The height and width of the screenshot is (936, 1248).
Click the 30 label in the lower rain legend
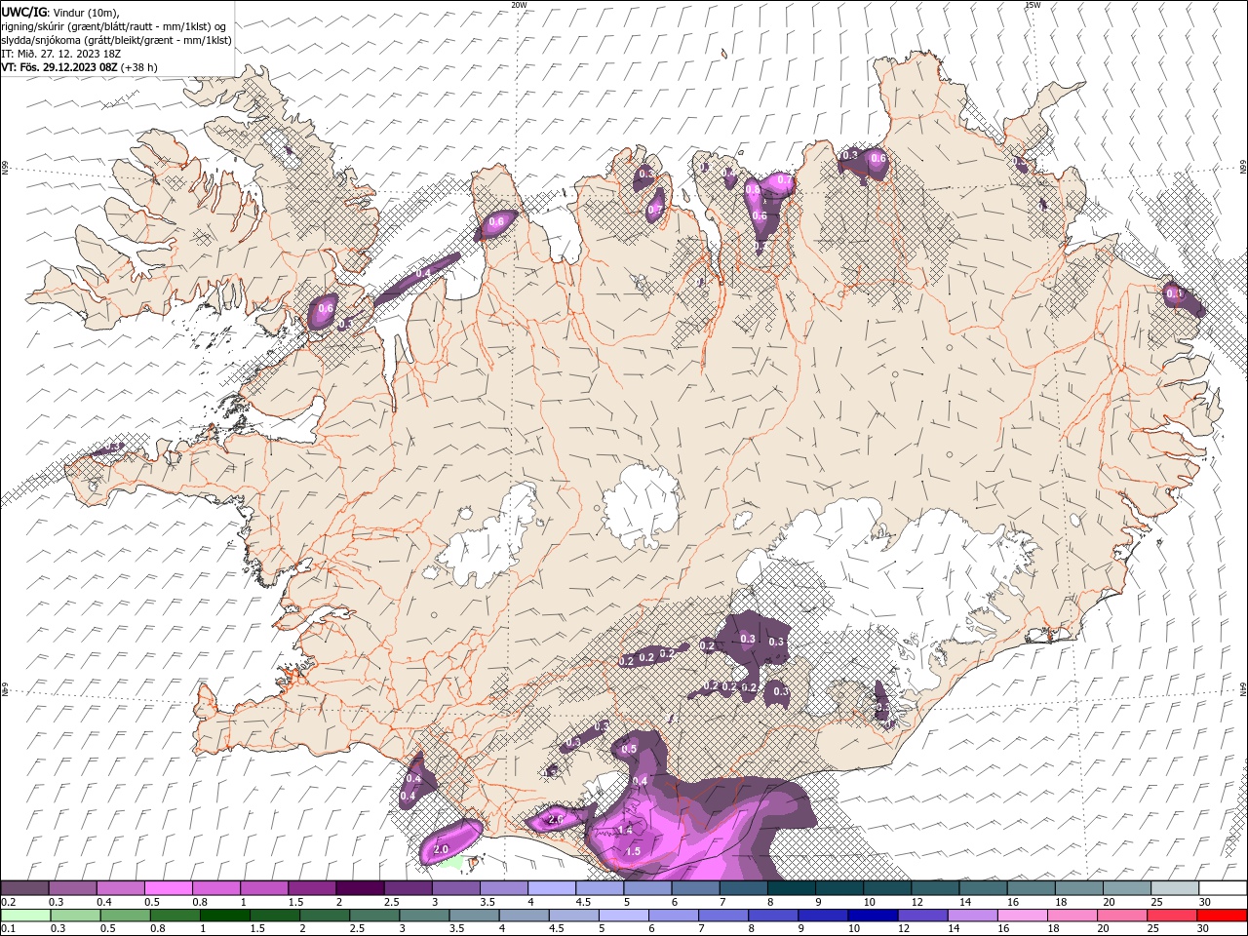click(x=1205, y=929)
